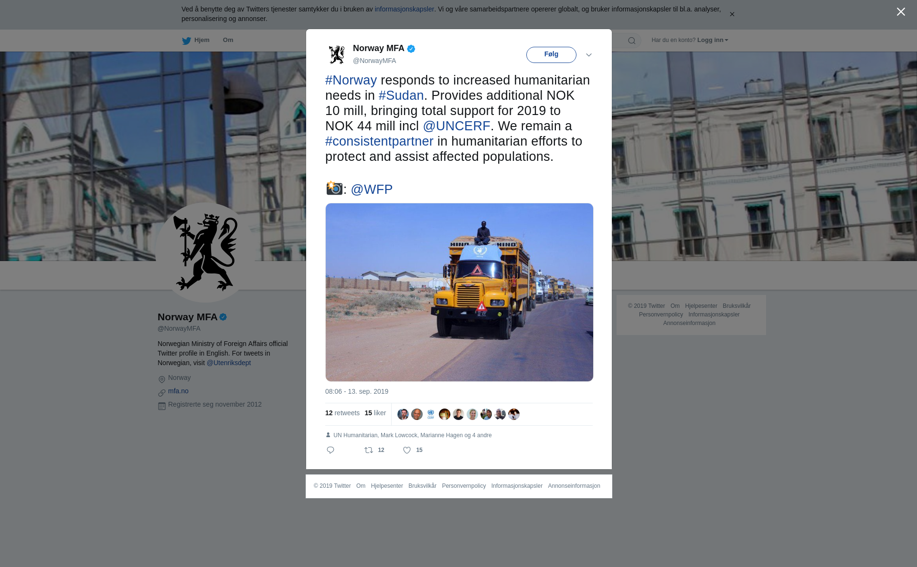
Task: Open Bruksvilkår in right sidebar footer
Action: click(736, 306)
